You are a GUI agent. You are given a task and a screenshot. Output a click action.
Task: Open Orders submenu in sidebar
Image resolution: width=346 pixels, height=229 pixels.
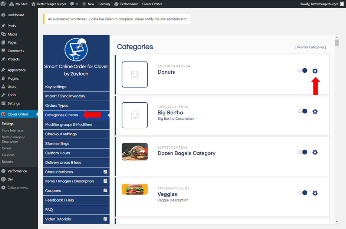coord(7,148)
